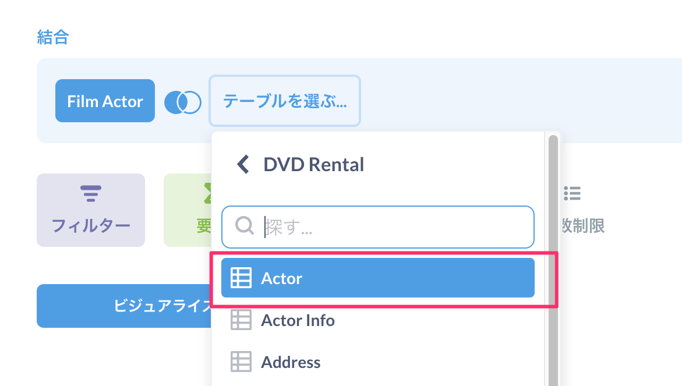The image size is (682, 386).
Task: Click the back chevron beside DVD Rental
Action: coord(243,164)
